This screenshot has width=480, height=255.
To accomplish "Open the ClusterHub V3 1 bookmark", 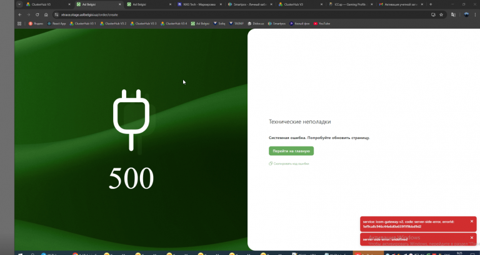I will coord(82,24).
